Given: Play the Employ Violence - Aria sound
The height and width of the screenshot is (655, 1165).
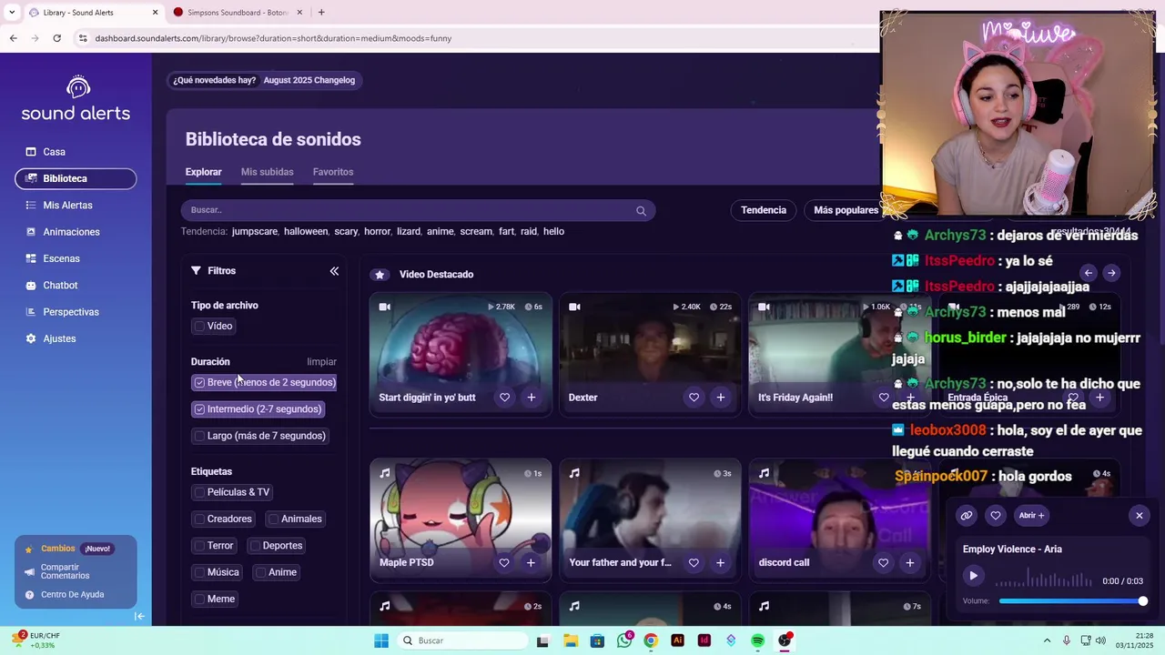Looking at the screenshot, I should click(x=973, y=576).
